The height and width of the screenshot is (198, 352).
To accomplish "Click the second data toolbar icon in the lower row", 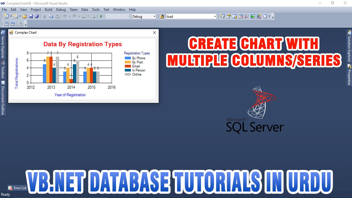I will coord(13,24).
